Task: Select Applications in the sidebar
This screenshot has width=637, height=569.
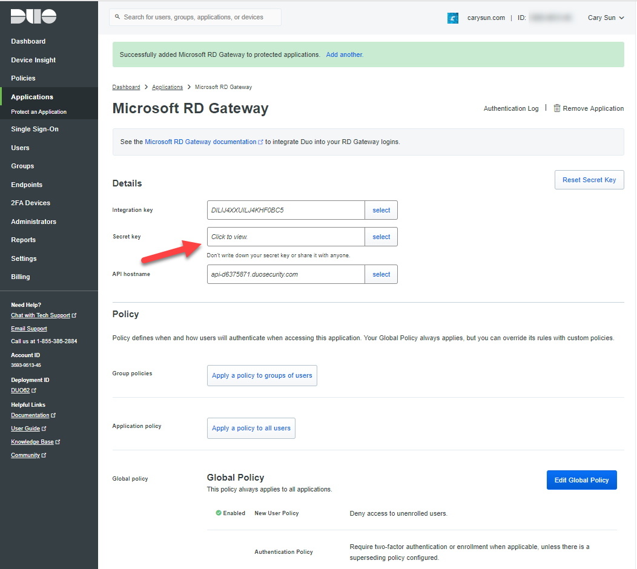Action: pyautogui.click(x=32, y=97)
